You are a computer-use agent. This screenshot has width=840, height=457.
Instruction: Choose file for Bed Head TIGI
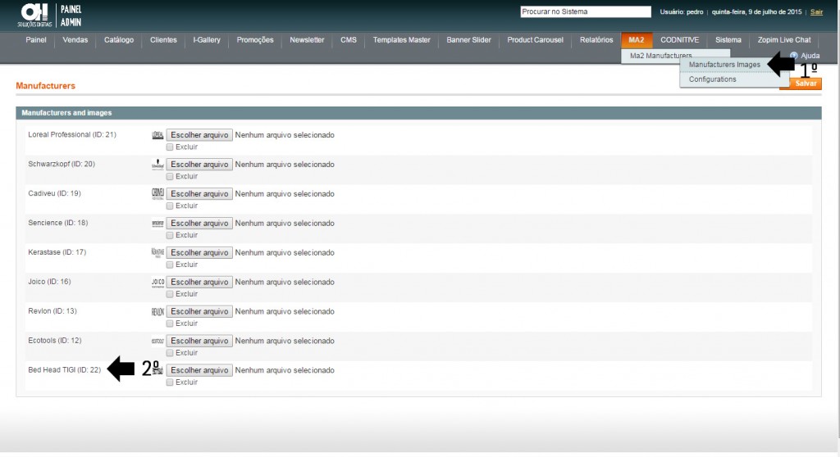(199, 370)
